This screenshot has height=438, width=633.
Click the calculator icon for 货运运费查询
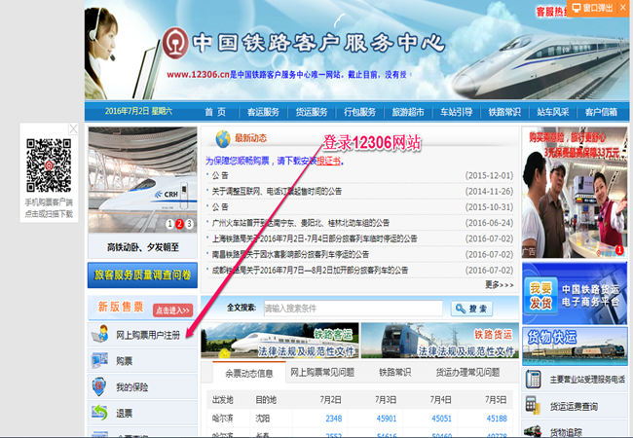tap(533, 405)
